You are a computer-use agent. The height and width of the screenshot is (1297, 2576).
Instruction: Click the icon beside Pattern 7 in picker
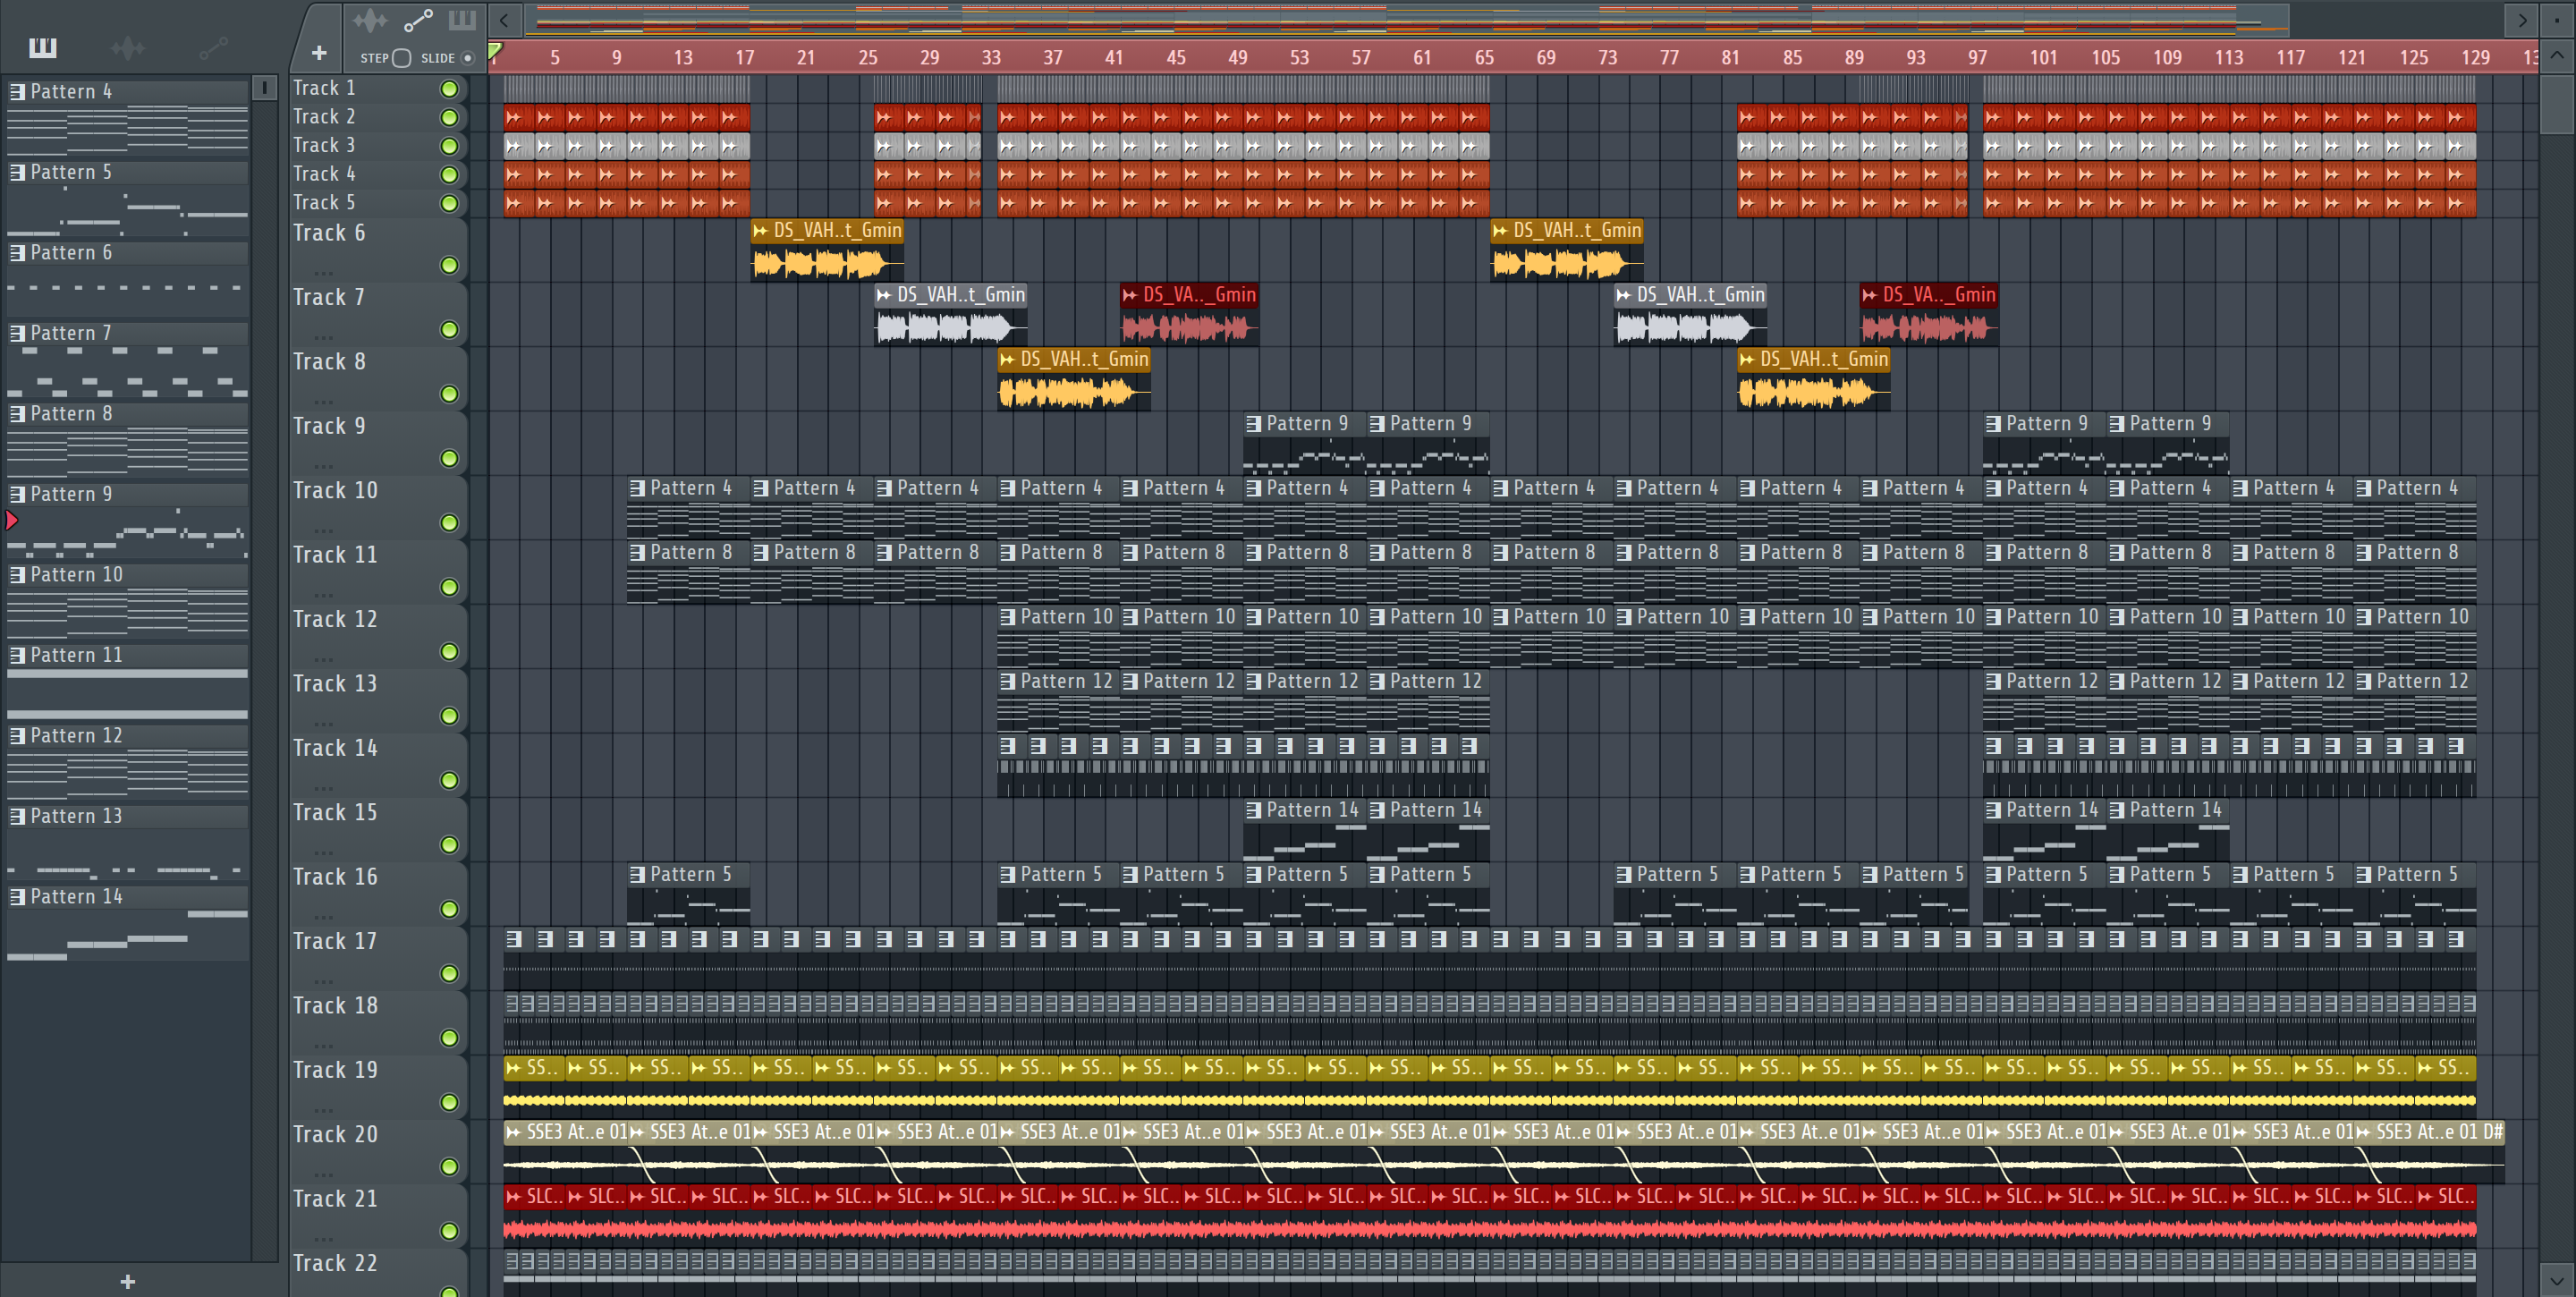point(17,333)
